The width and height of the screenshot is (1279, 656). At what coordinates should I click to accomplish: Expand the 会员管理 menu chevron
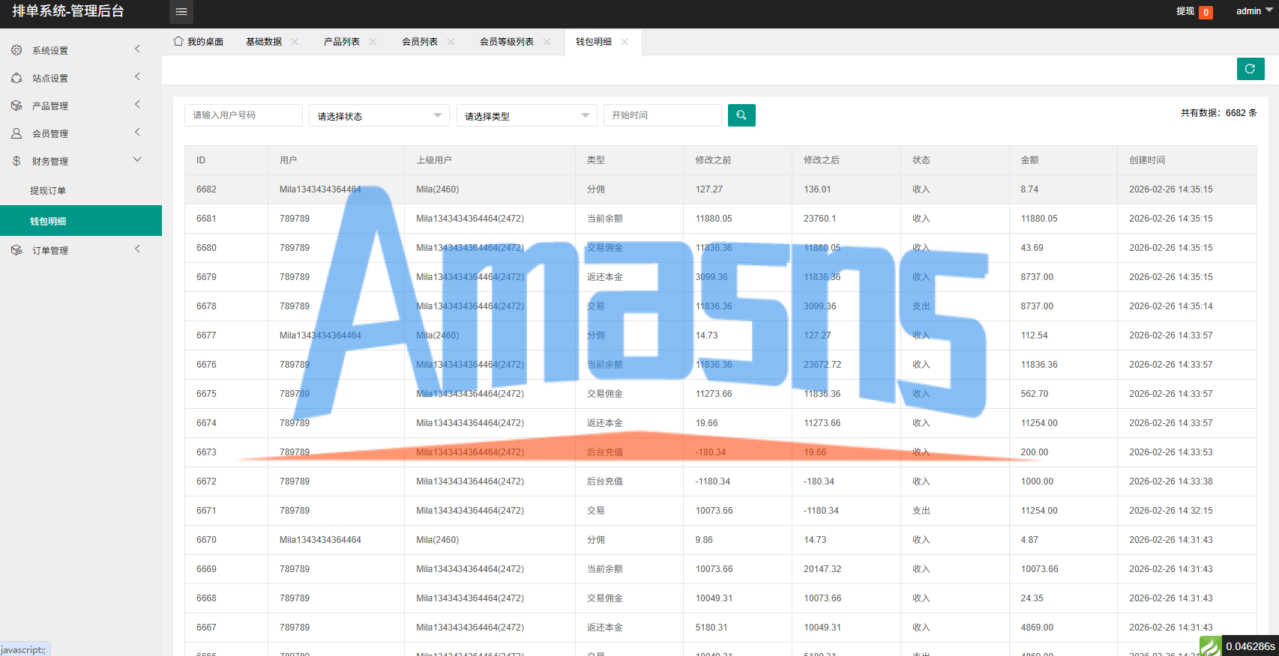(x=137, y=132)
